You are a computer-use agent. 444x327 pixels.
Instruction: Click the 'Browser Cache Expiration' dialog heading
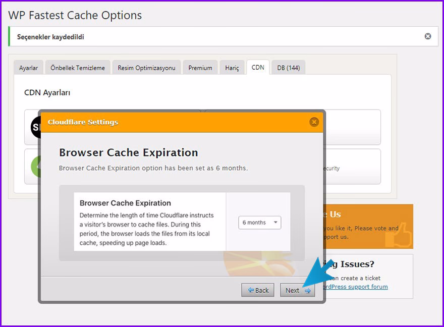(x=129, y=152)
